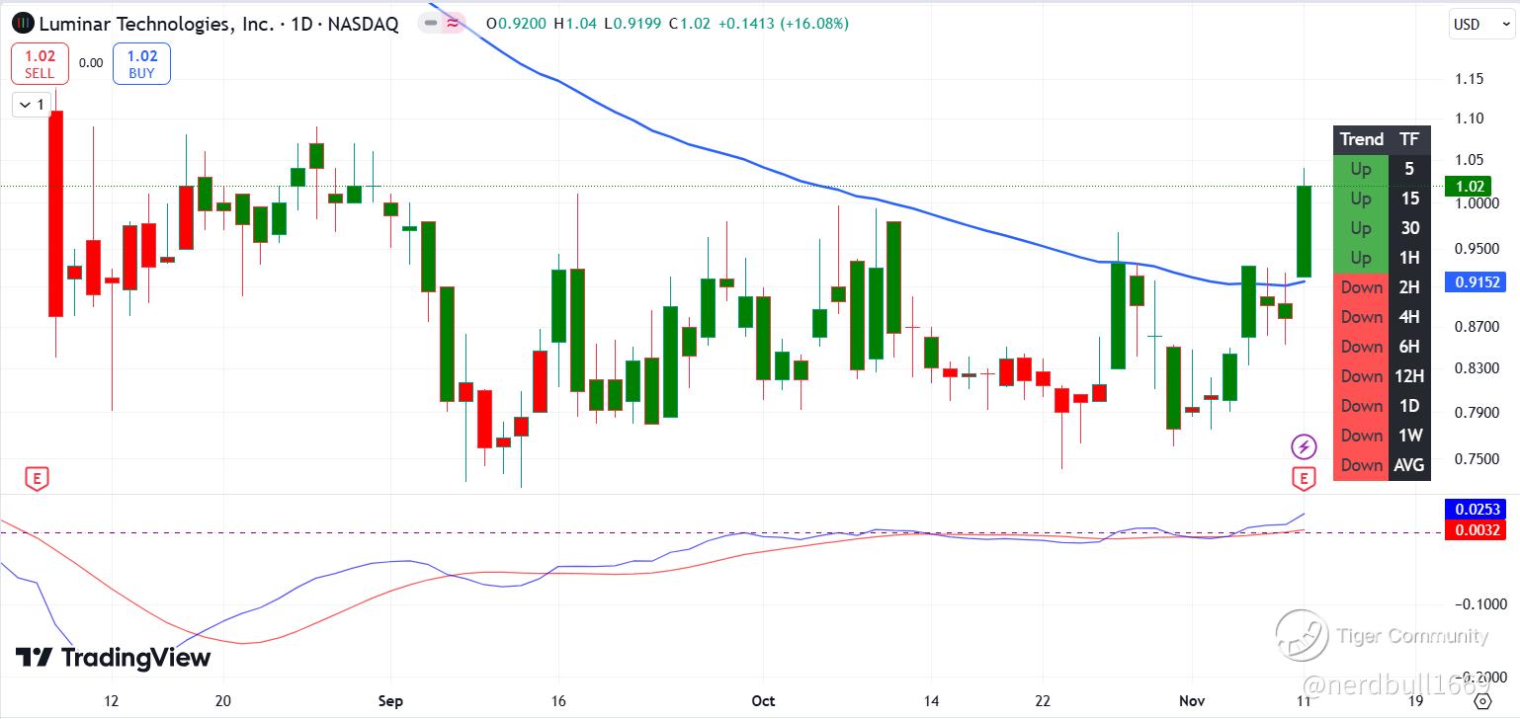
Task: Select the Down cell for timeframe 4H
Action: click(1361, 317)
